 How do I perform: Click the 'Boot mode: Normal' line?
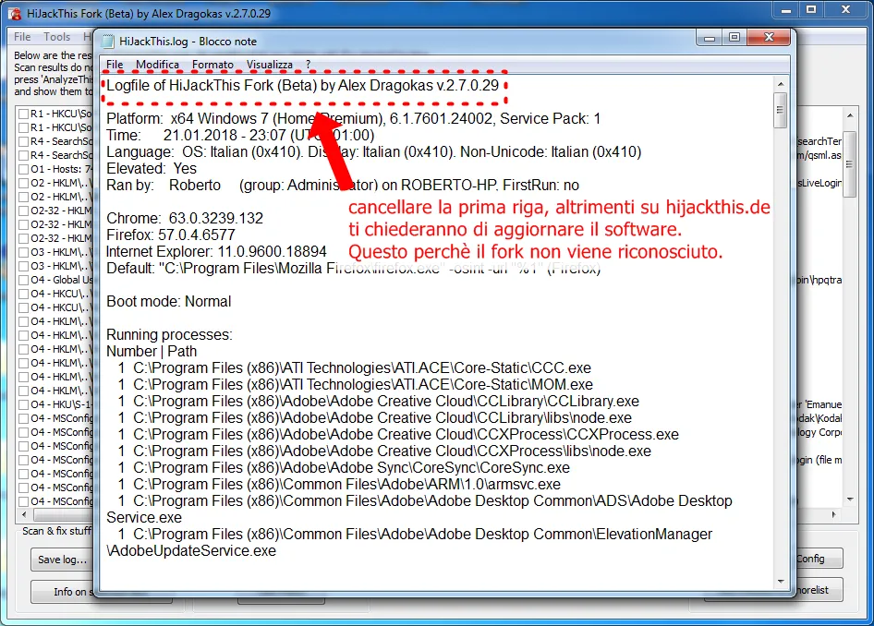click(x=168, y=301)
